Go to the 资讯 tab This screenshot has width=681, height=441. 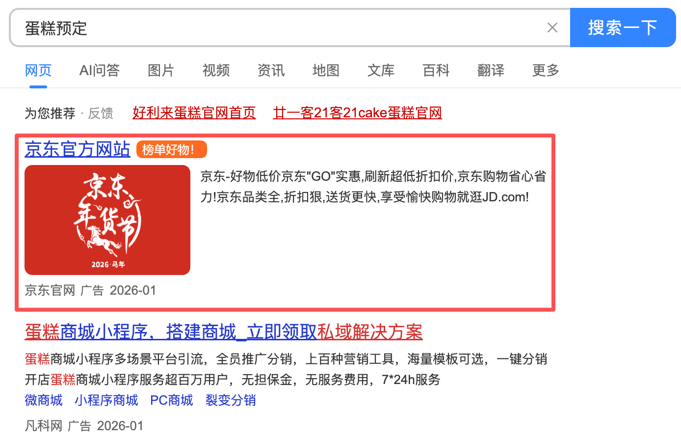point(271,70)
